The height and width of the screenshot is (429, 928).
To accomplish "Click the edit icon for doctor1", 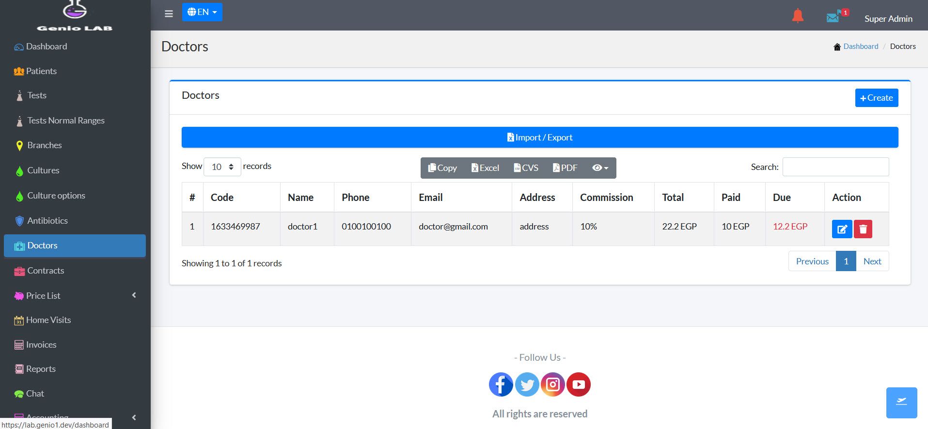I will tap(842, 229).
